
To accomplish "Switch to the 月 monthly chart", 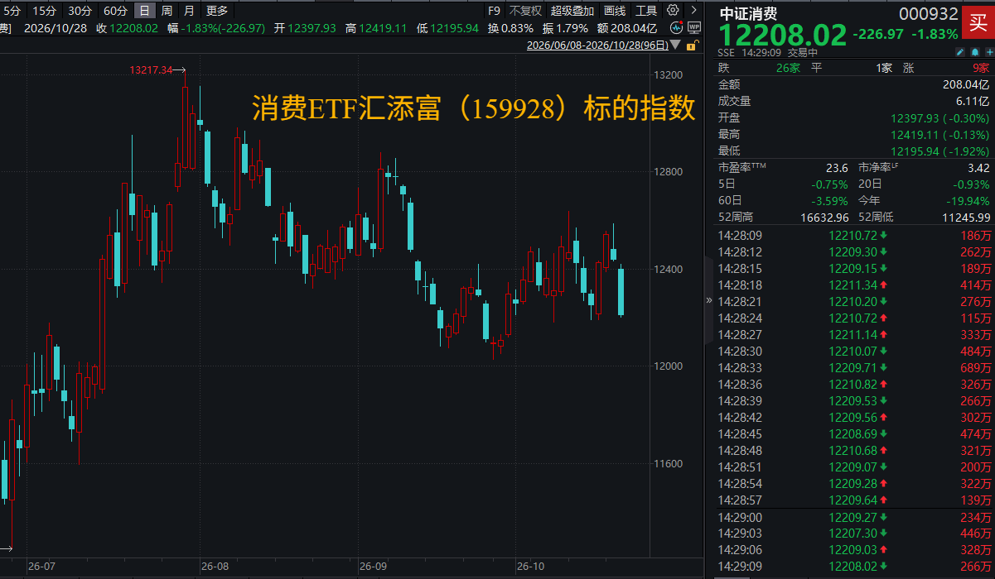I will coord(189,11).
